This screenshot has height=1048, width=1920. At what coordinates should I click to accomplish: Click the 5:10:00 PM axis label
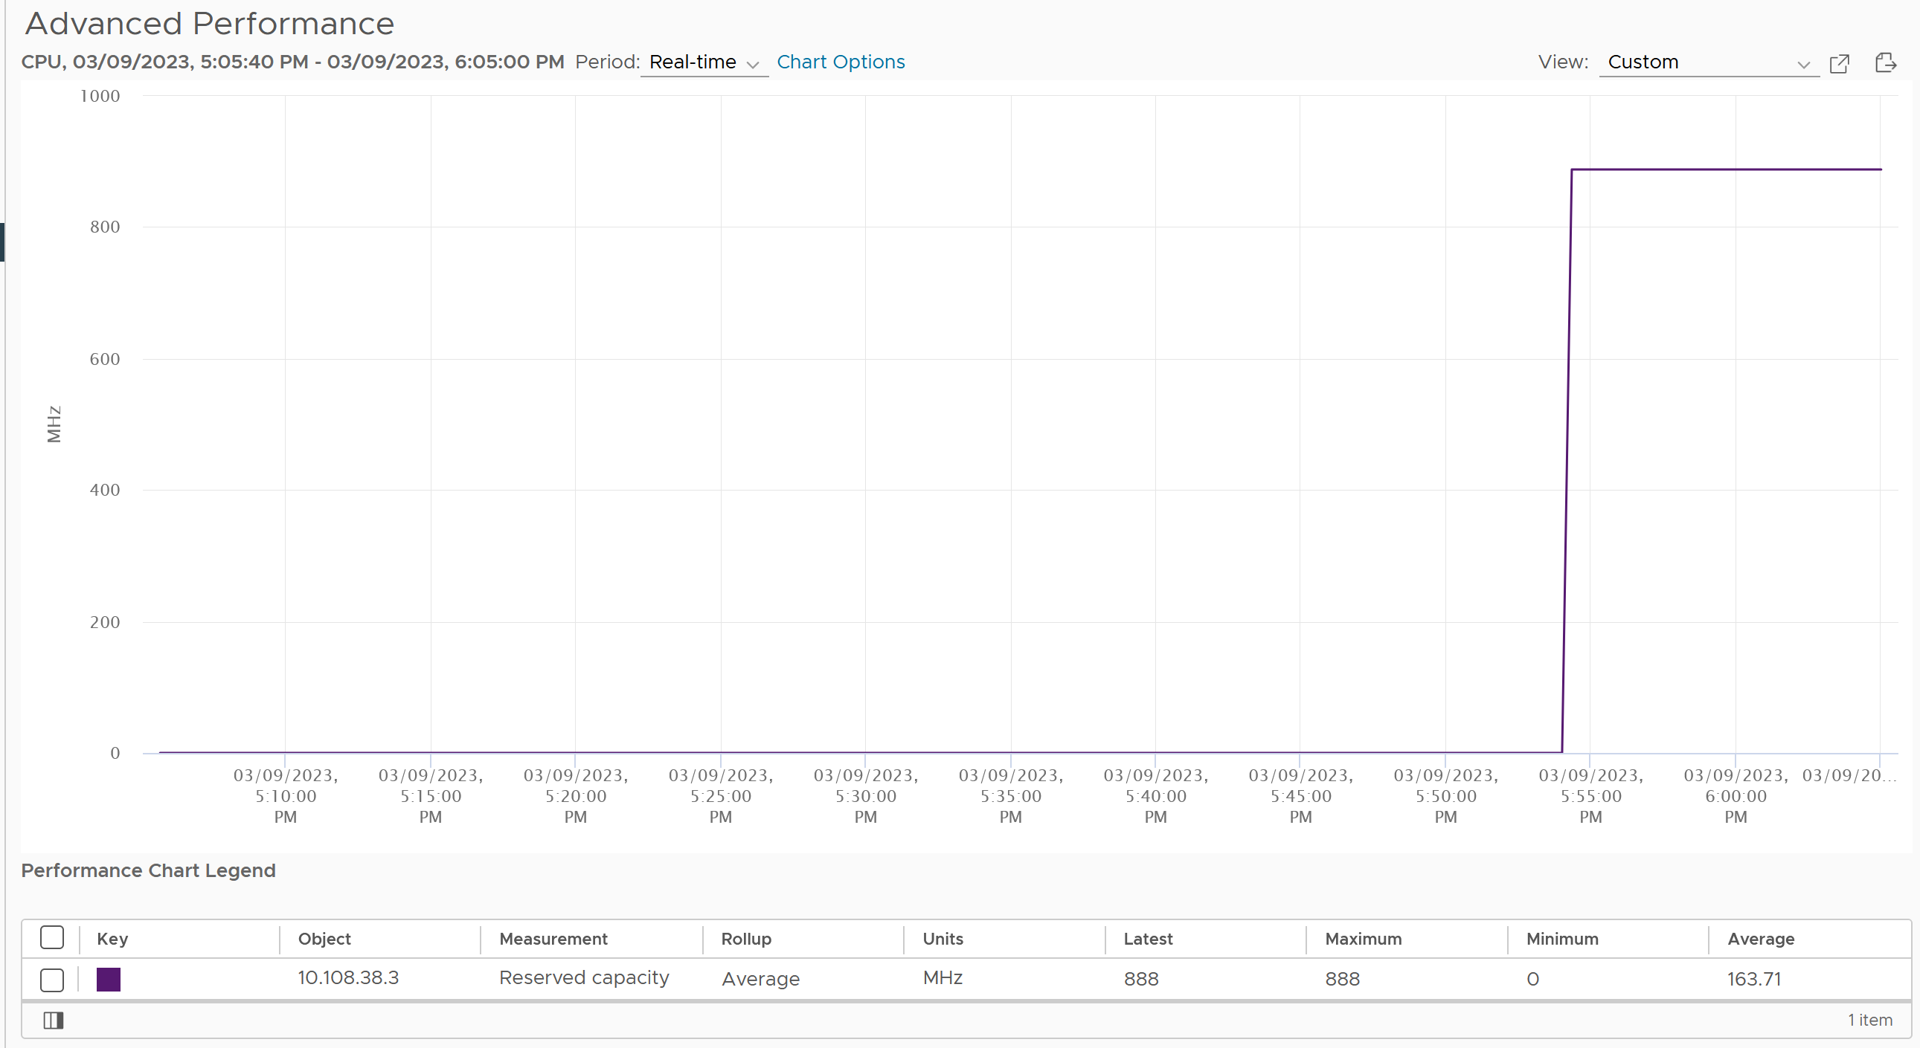pos(286,796)
